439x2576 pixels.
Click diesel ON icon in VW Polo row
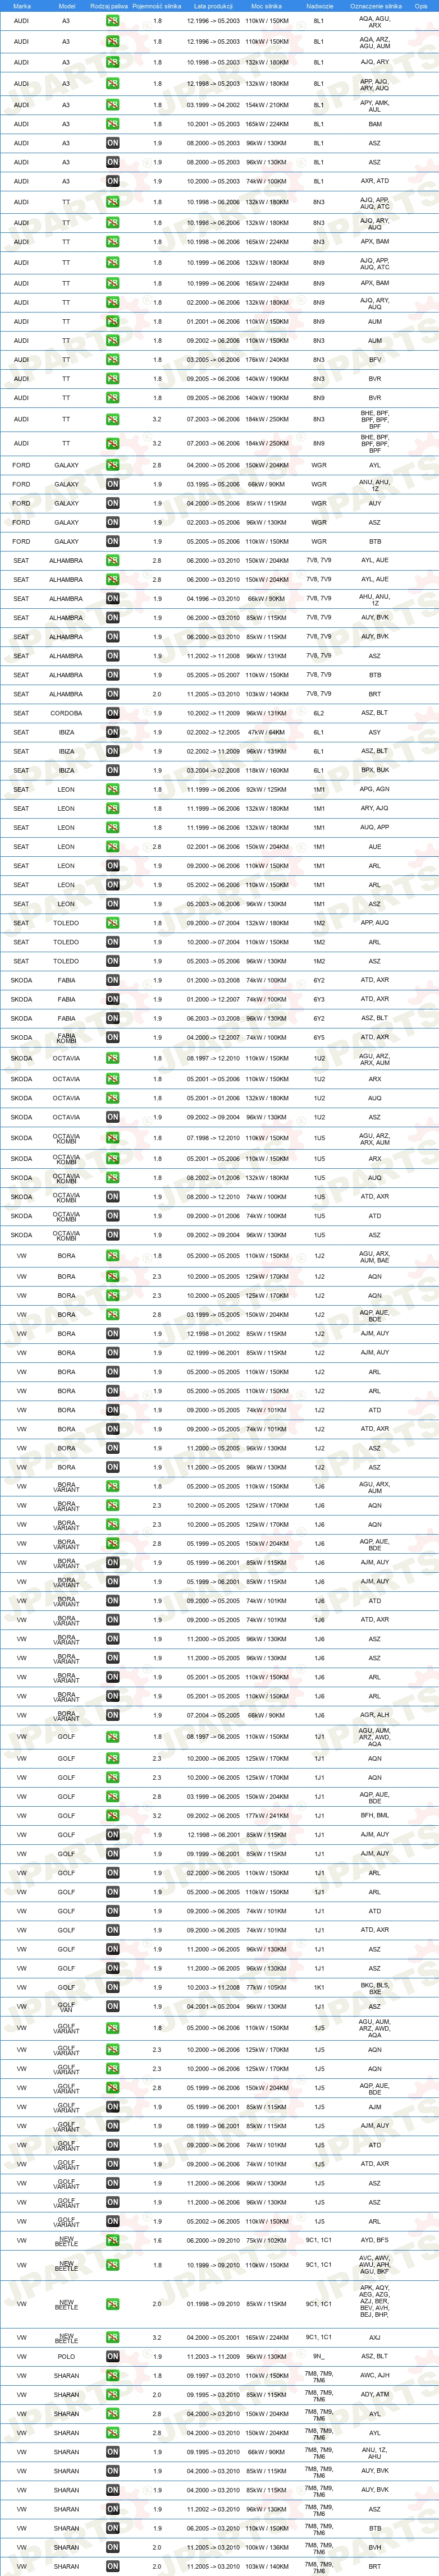tap(112, 2356)
